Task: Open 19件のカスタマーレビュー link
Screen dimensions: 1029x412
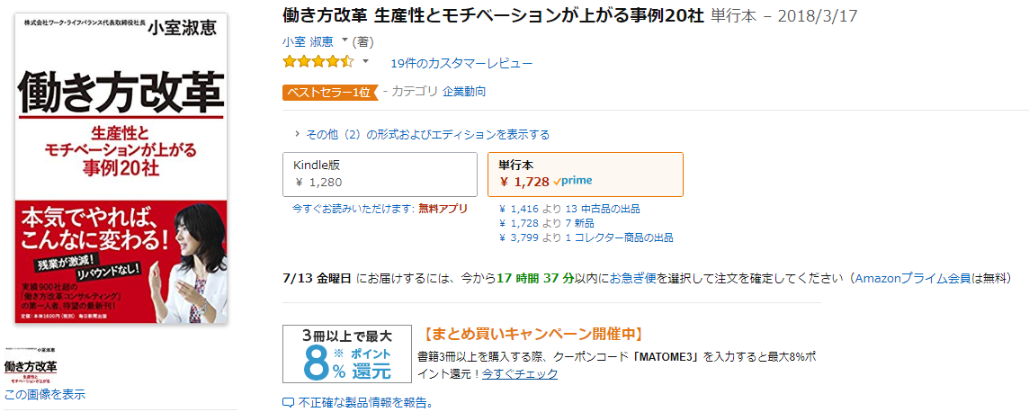Action: pyautogui.click(x=461, y=64)
